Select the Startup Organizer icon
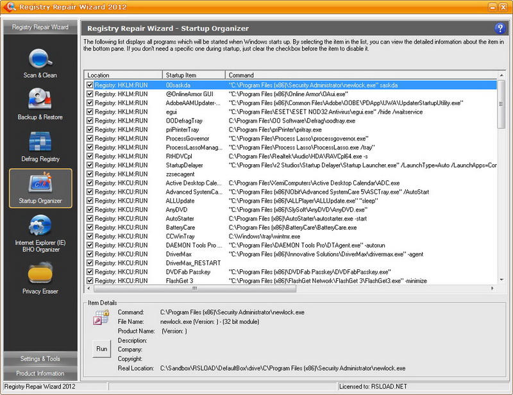513x395 pixels. click(x=40, y=188)
